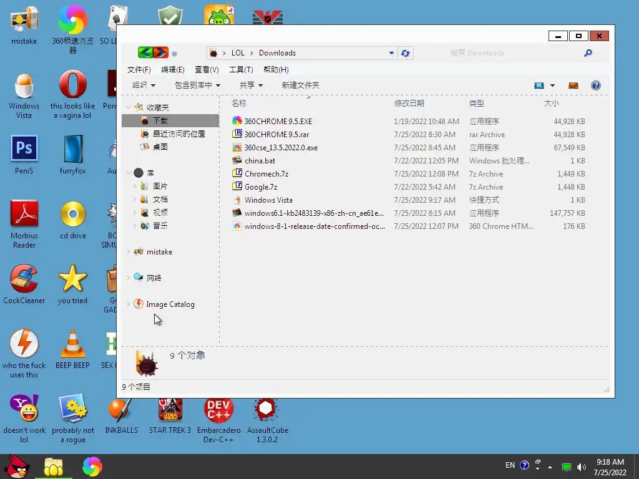The image size is (639, 479).
Task: Open the folder icon in the taskbar
Action: (54, 467)
